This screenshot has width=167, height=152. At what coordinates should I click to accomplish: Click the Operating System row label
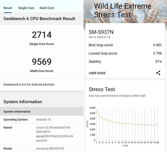coord(15,119)
